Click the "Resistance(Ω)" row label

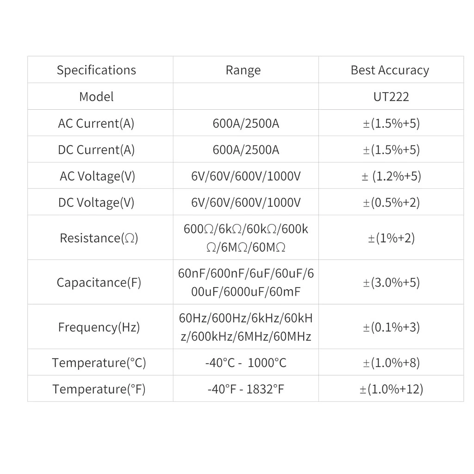(x=99, y=238)
